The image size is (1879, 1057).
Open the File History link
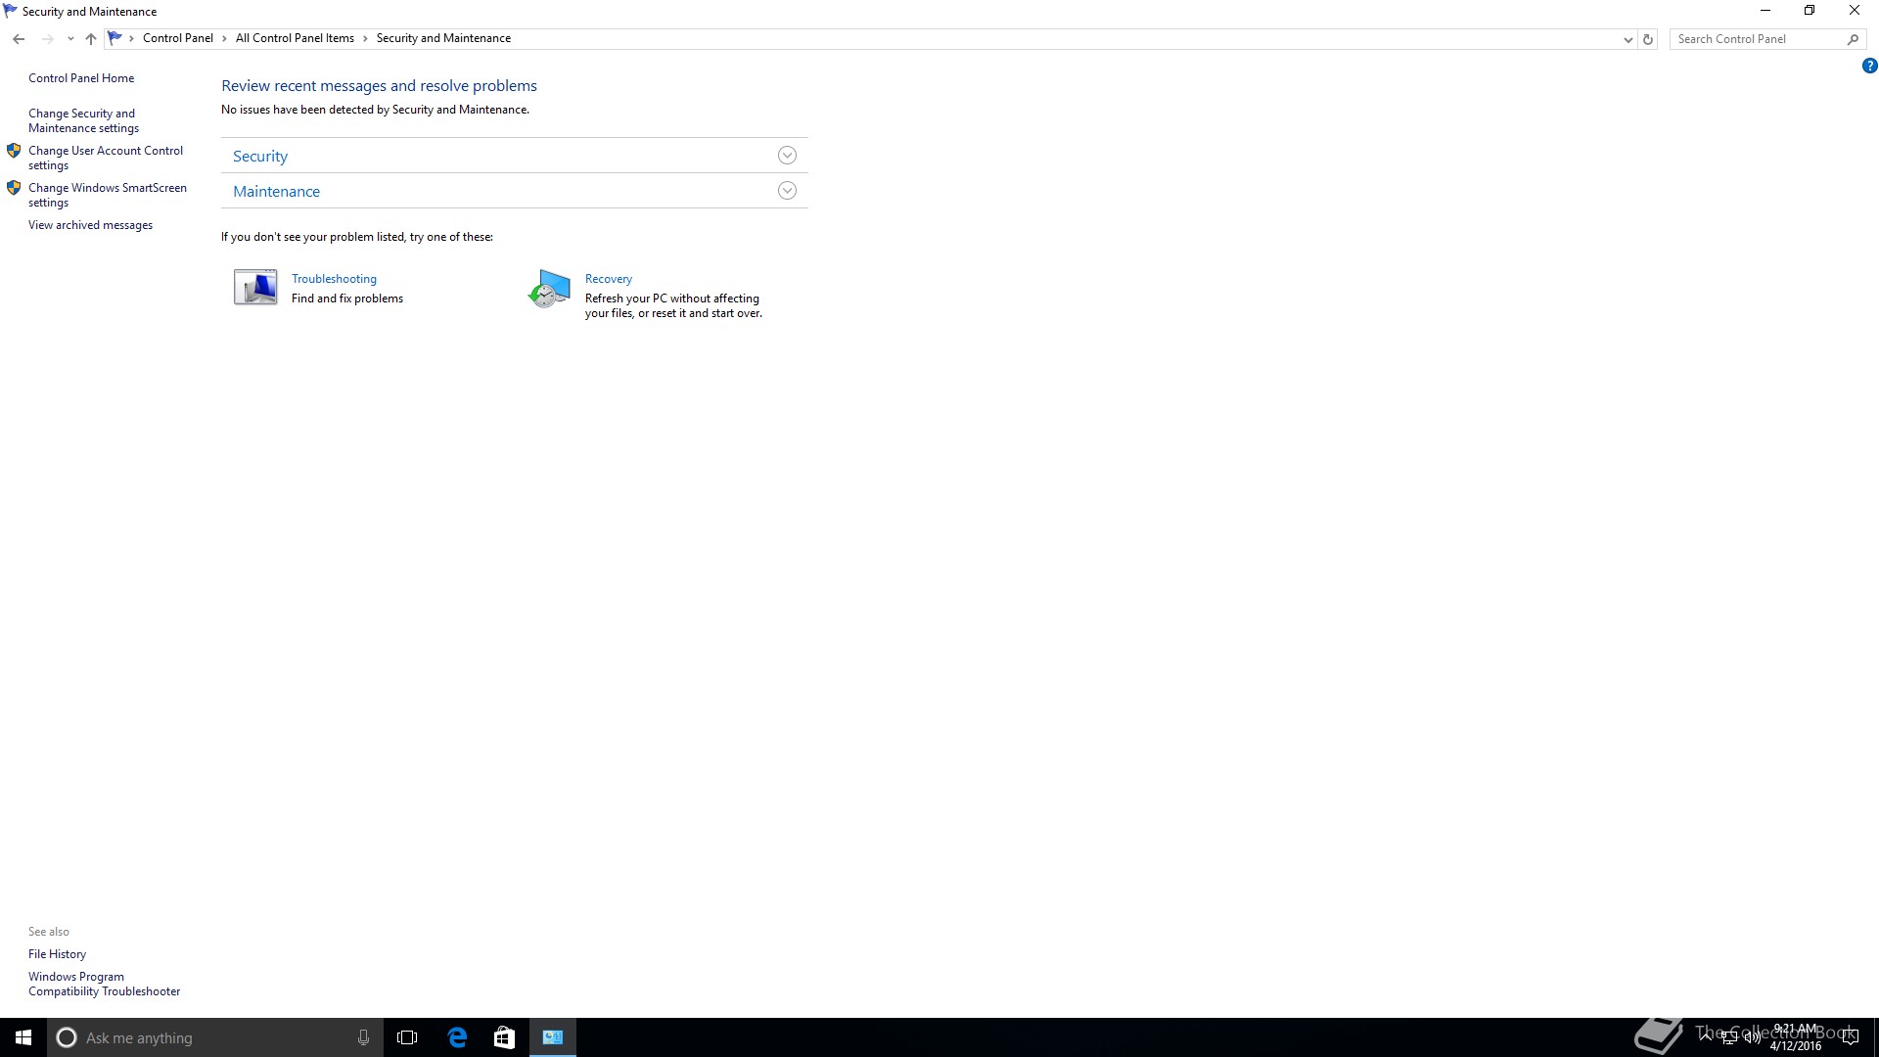(x=57, y=954)
